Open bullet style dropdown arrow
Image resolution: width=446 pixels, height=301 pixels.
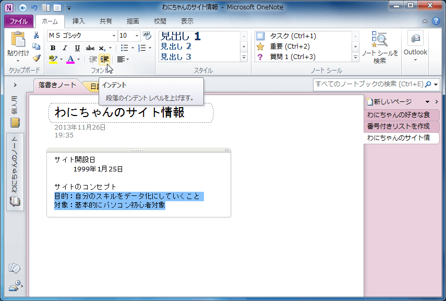coord(132,48)
